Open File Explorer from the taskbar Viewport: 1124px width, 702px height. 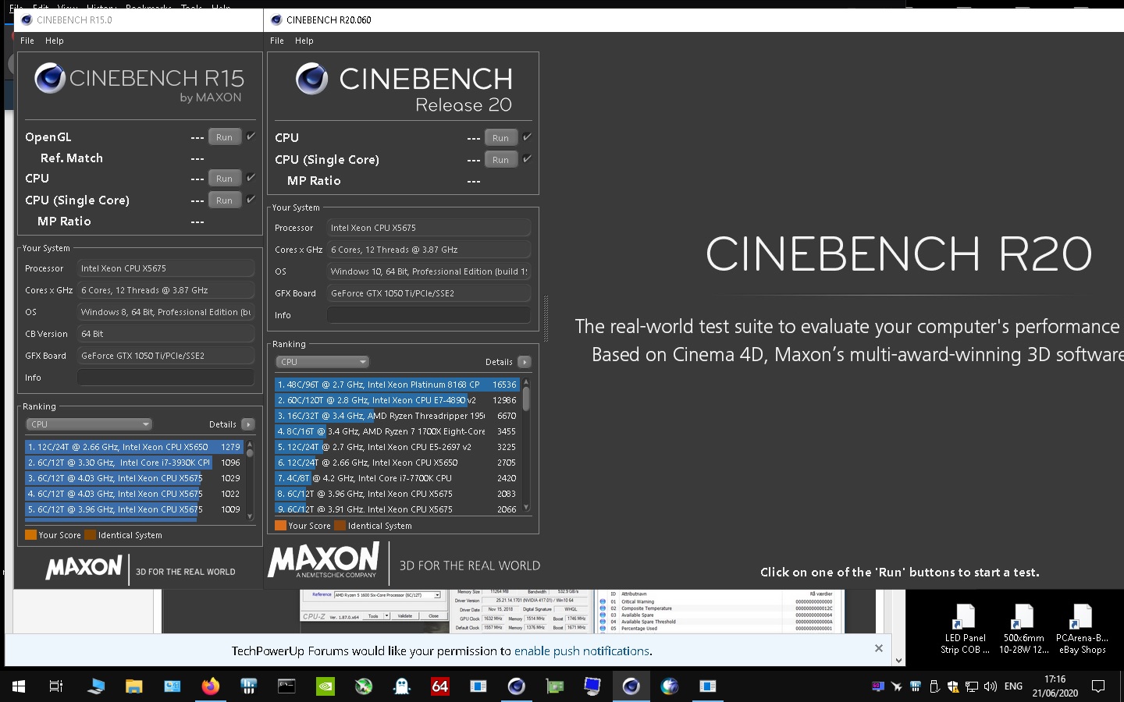coord(134,686)
